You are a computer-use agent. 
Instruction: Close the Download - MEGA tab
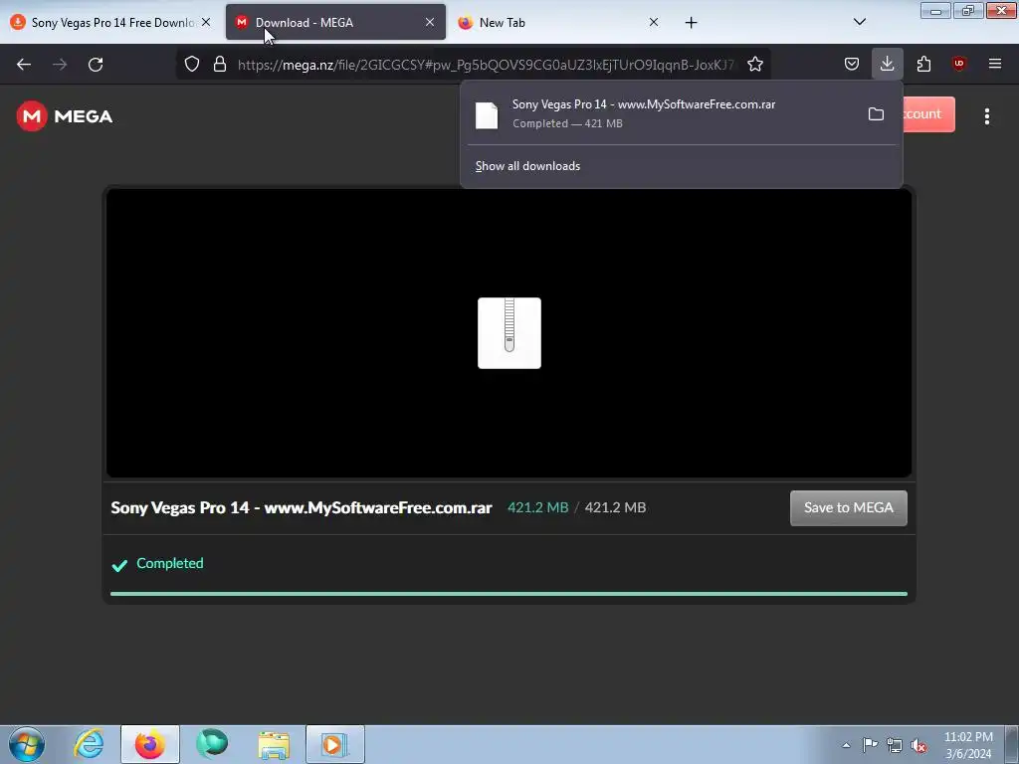(430, 22)
